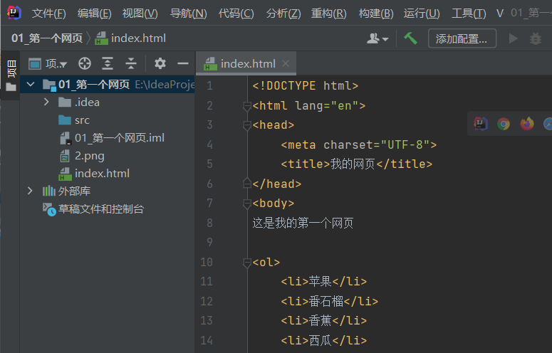Toggle the 项目 side tool window tab
552x353 pixels.
click(11, 68)
